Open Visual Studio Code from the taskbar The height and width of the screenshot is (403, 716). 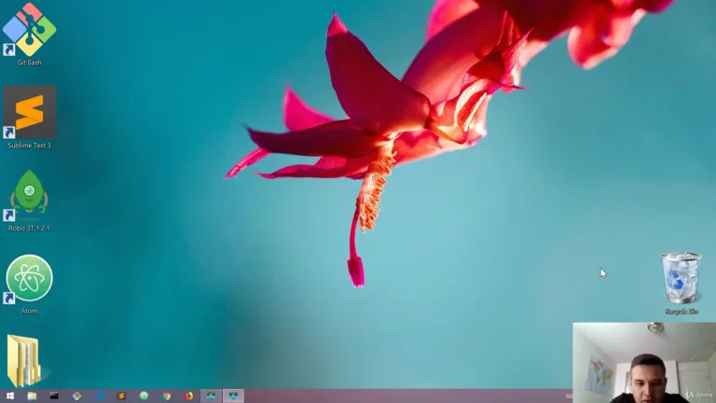[x=99, y=396]
